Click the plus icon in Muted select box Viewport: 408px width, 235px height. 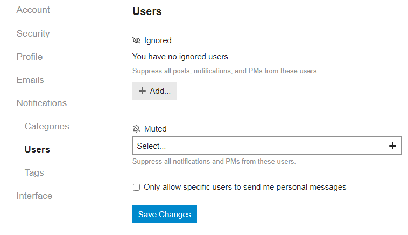tap(392, 146)
